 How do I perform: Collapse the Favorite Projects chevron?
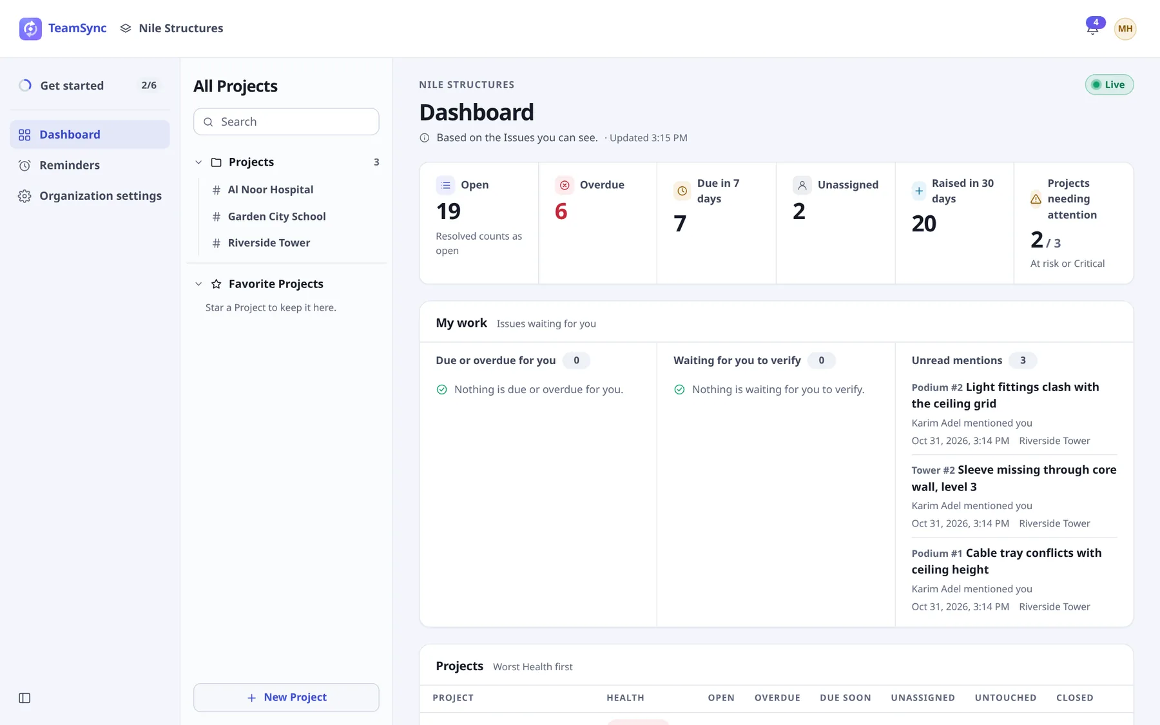198,284
